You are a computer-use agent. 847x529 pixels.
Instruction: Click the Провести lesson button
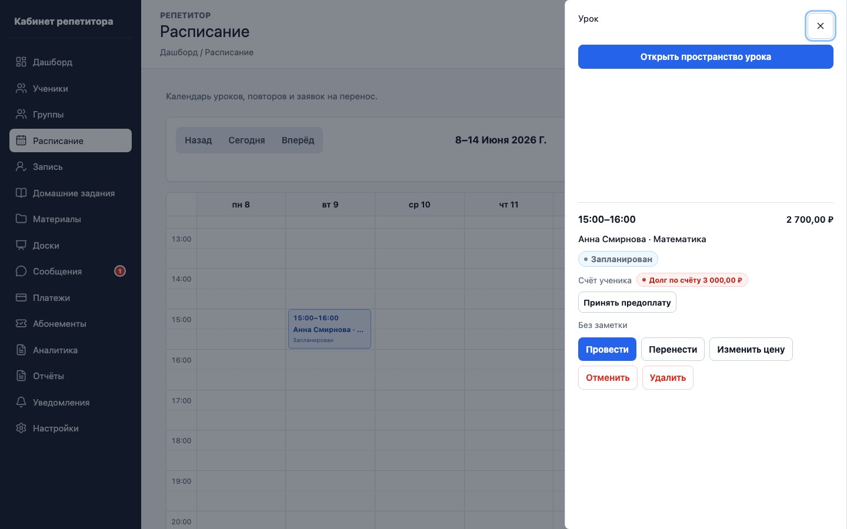tap(607, 349)
